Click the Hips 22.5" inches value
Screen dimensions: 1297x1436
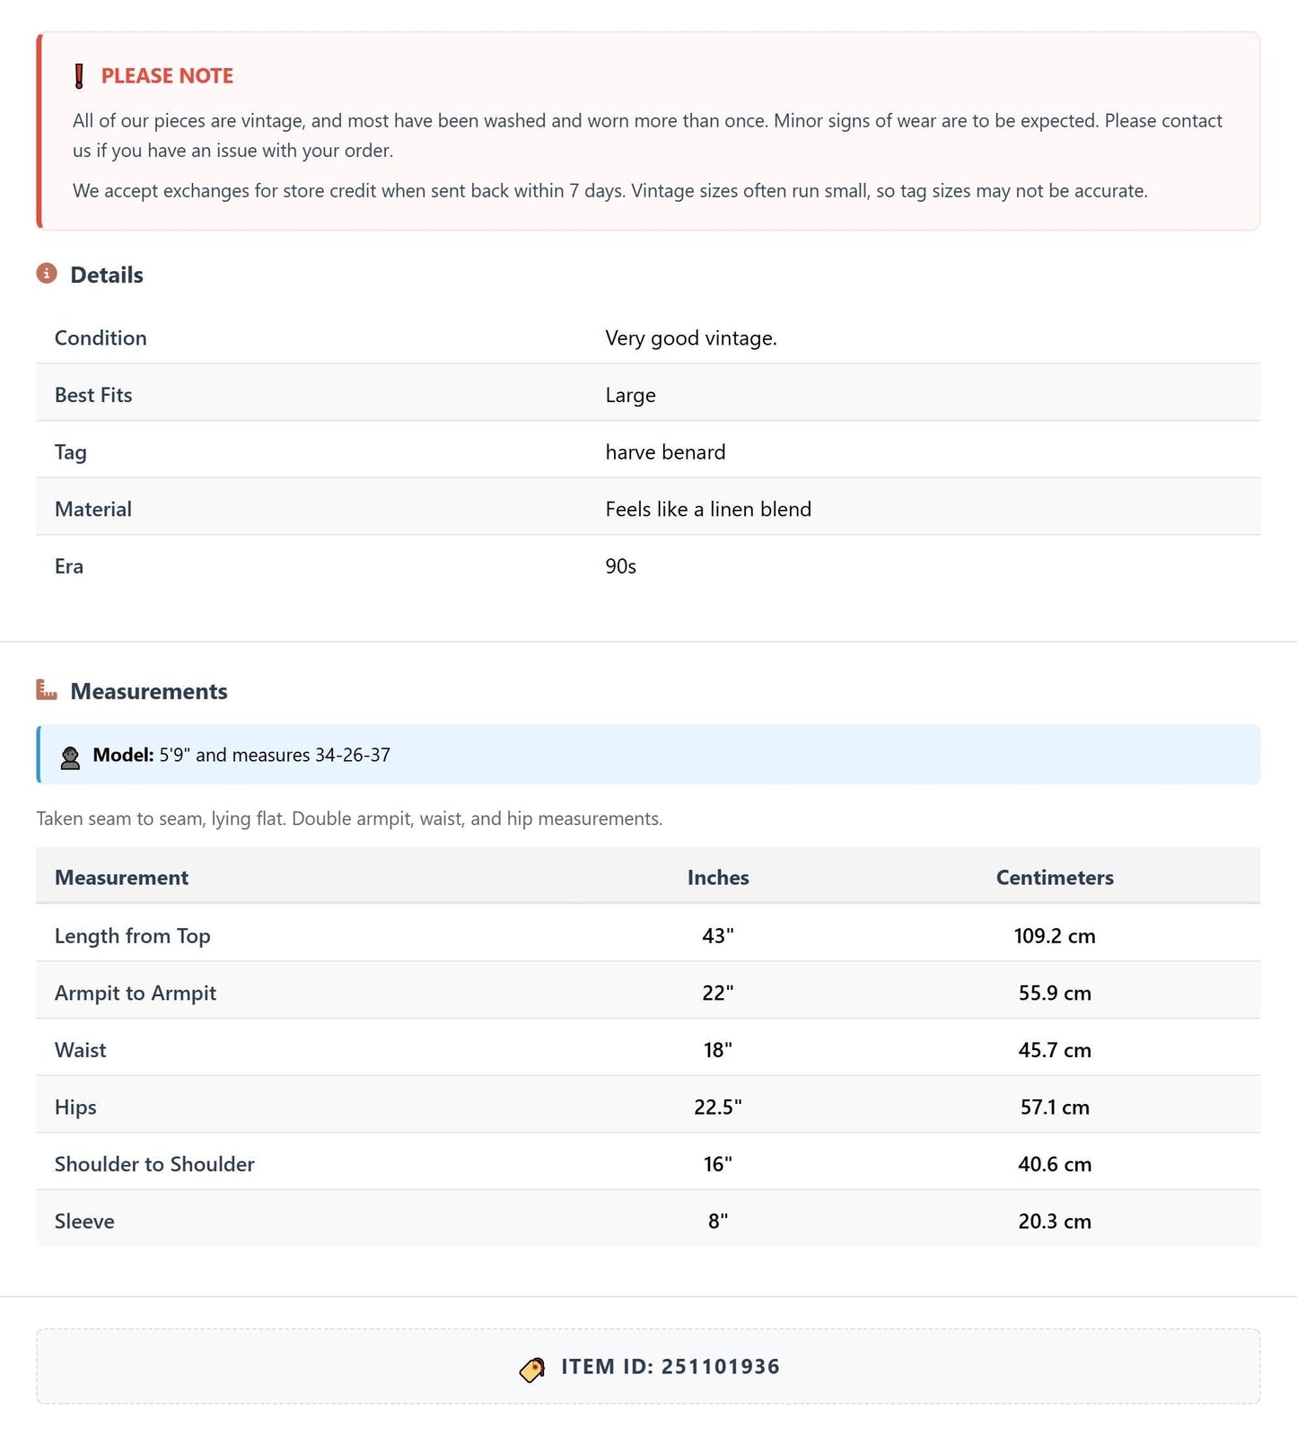718,1107
